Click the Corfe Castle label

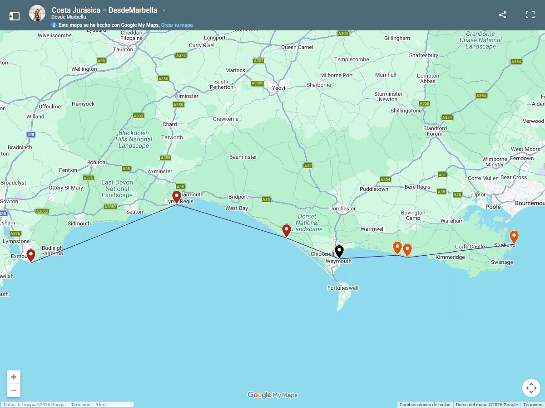tap(470, 247)
